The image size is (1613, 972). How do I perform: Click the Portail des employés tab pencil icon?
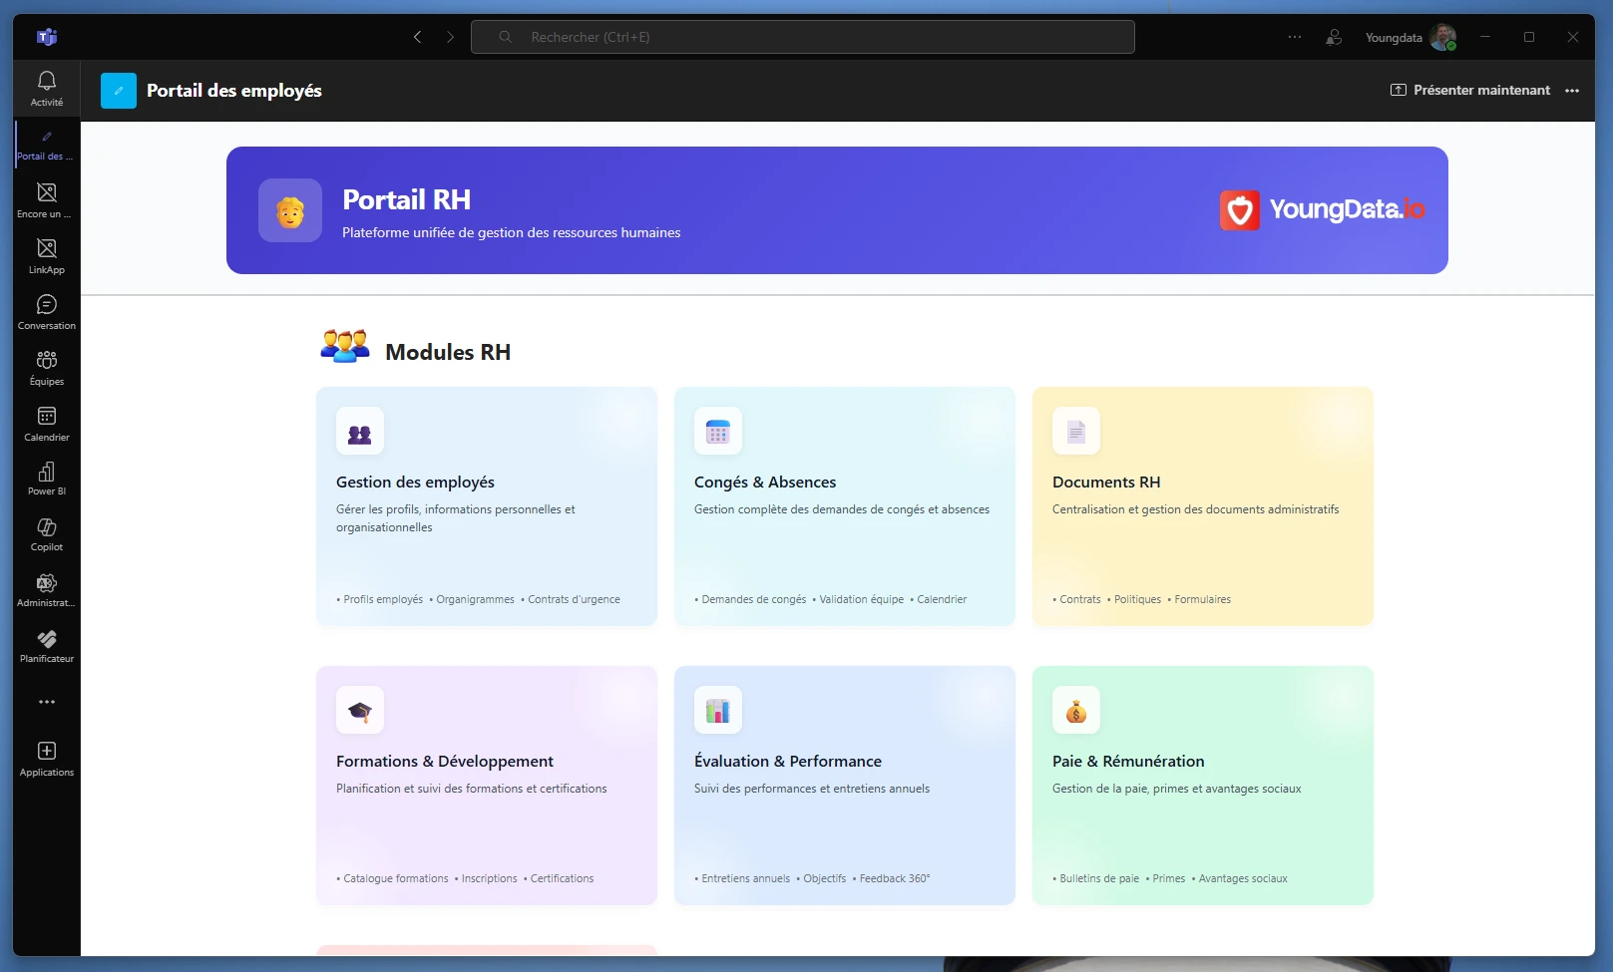tap(119, 91)
